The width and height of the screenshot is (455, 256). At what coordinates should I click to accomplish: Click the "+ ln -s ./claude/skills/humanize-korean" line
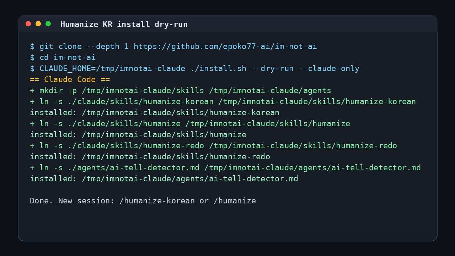coord(223,102)
